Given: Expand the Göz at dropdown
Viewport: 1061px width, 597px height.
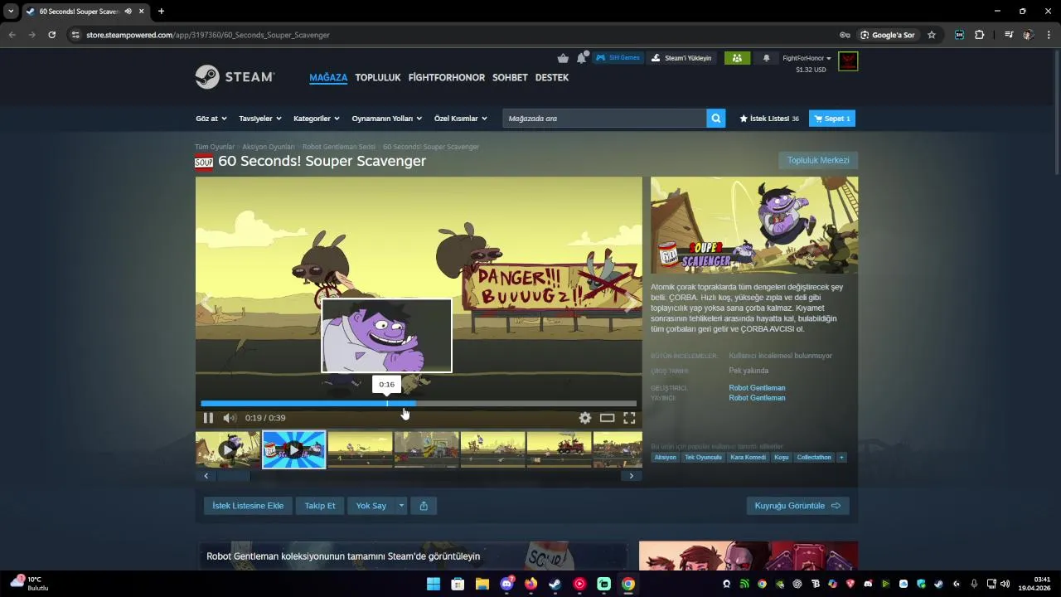Looking at the screenshot, I should (x=211, y=119).
